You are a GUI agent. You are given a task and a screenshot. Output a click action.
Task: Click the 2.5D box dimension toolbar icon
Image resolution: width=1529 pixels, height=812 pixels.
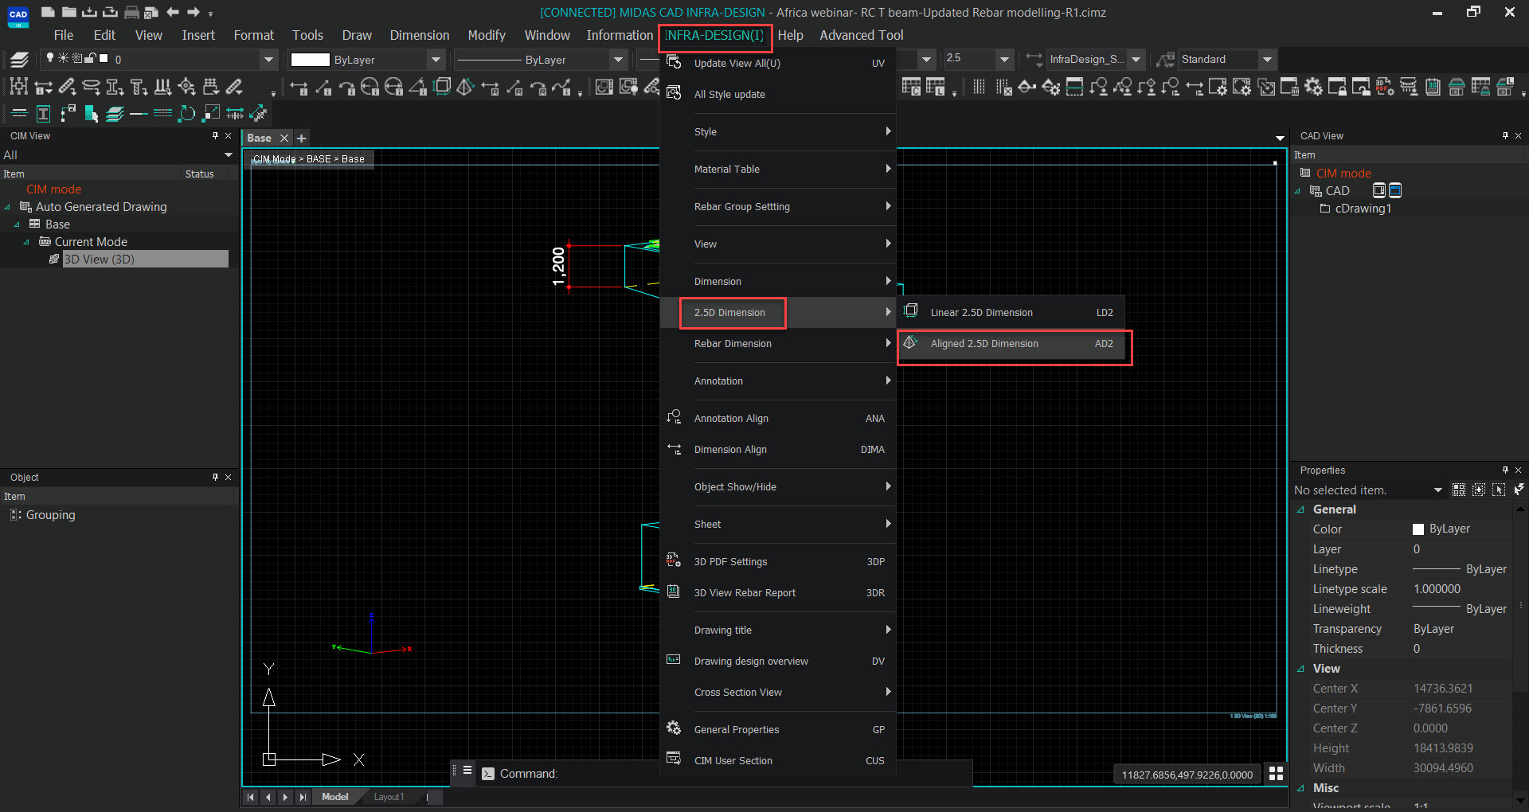[x=443, y=87]
